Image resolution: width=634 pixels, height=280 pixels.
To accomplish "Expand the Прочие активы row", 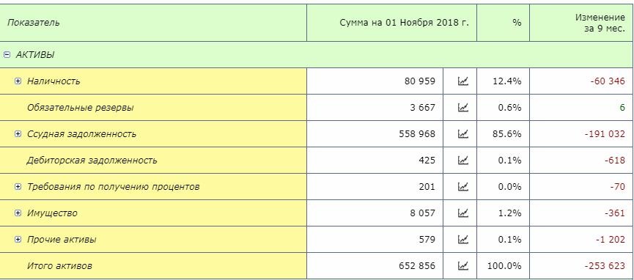I will click(18, 240).
